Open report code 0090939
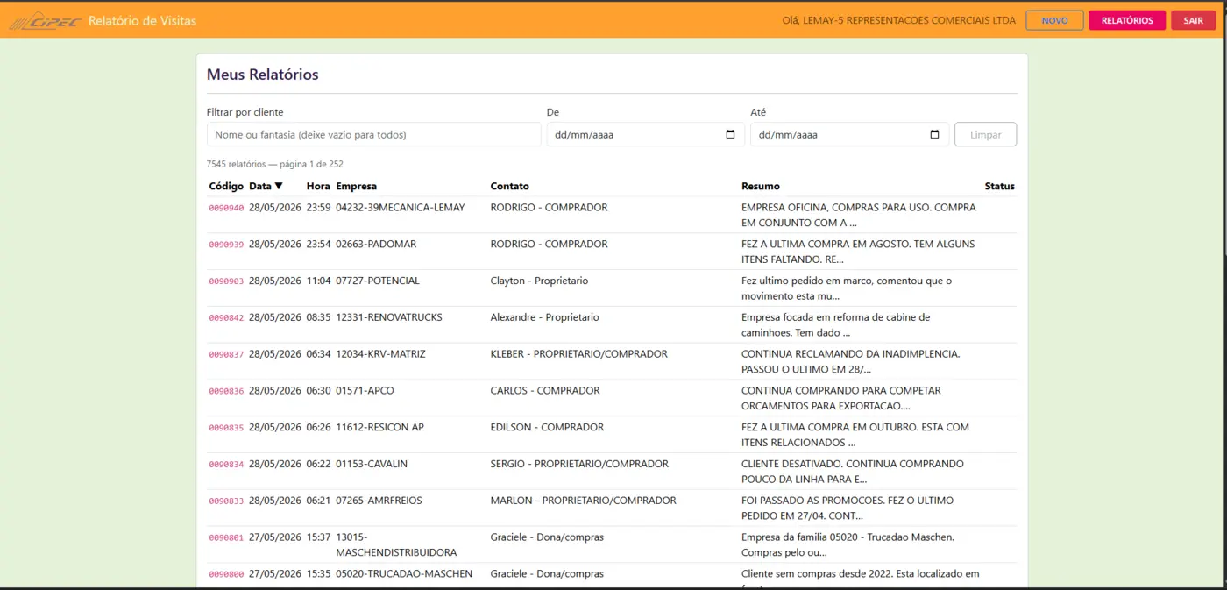1227x590 pixels. pos(226,245)
